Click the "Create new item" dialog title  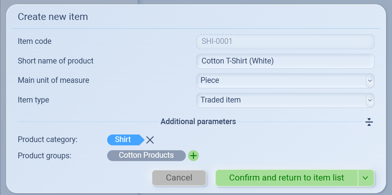point(53,17)
